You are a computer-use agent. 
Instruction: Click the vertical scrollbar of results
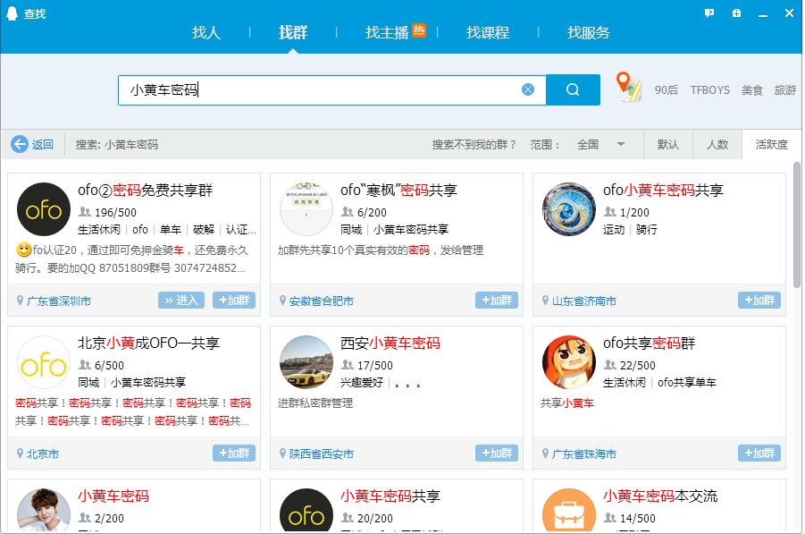(x=797, y=224)
